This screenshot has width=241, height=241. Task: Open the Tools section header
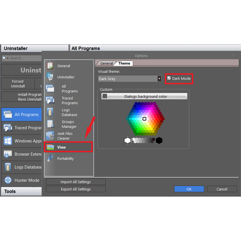pyautogui.click(x=21, y=191)
